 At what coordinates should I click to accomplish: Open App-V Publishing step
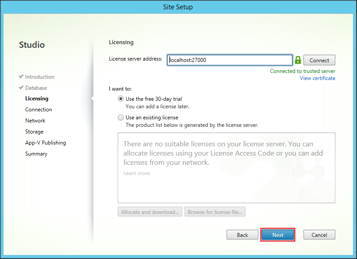pyautogui.click(x=46, y=143)
